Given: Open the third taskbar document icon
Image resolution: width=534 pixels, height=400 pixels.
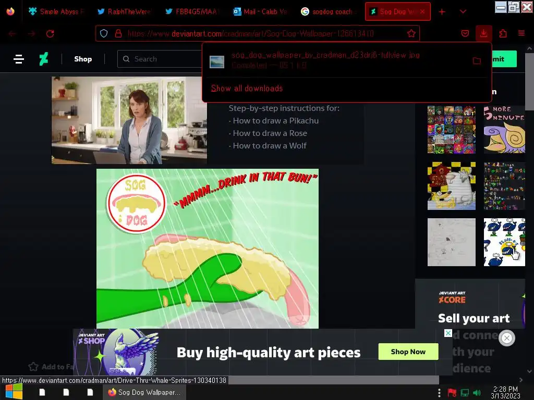Looking at the screenshot, I should coord(90,392).
